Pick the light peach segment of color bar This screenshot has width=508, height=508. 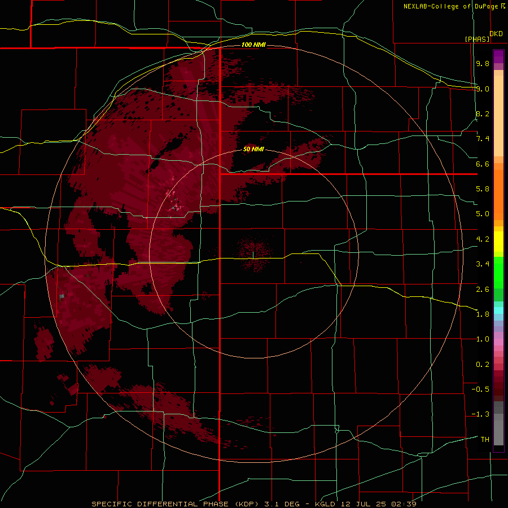coord(498,116)
